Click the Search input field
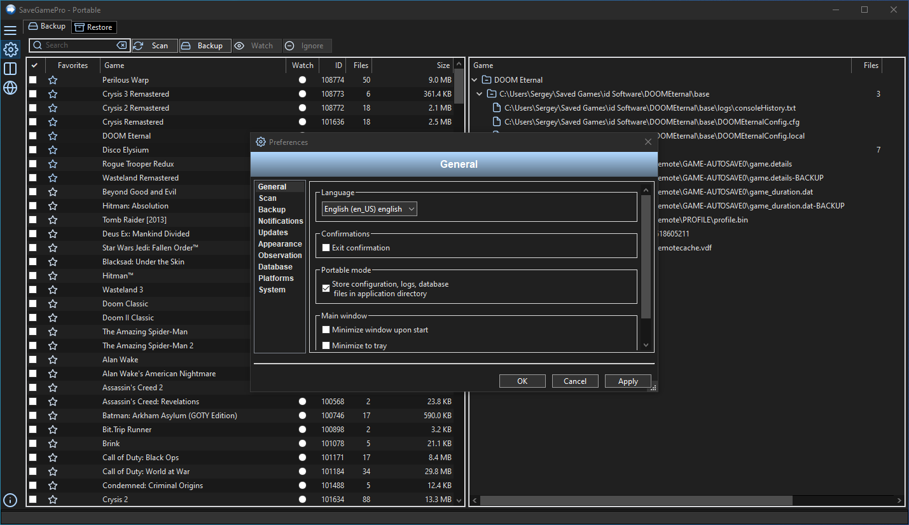Image resolution: width=909 pixels, height=525 pixels. (x=79, y=45)
